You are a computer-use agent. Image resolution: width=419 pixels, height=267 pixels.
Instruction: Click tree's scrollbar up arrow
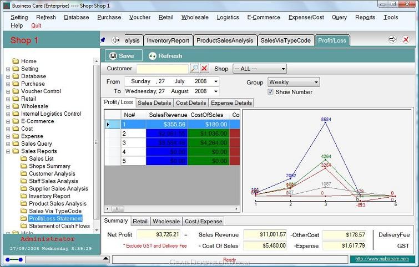pos(97,61)
